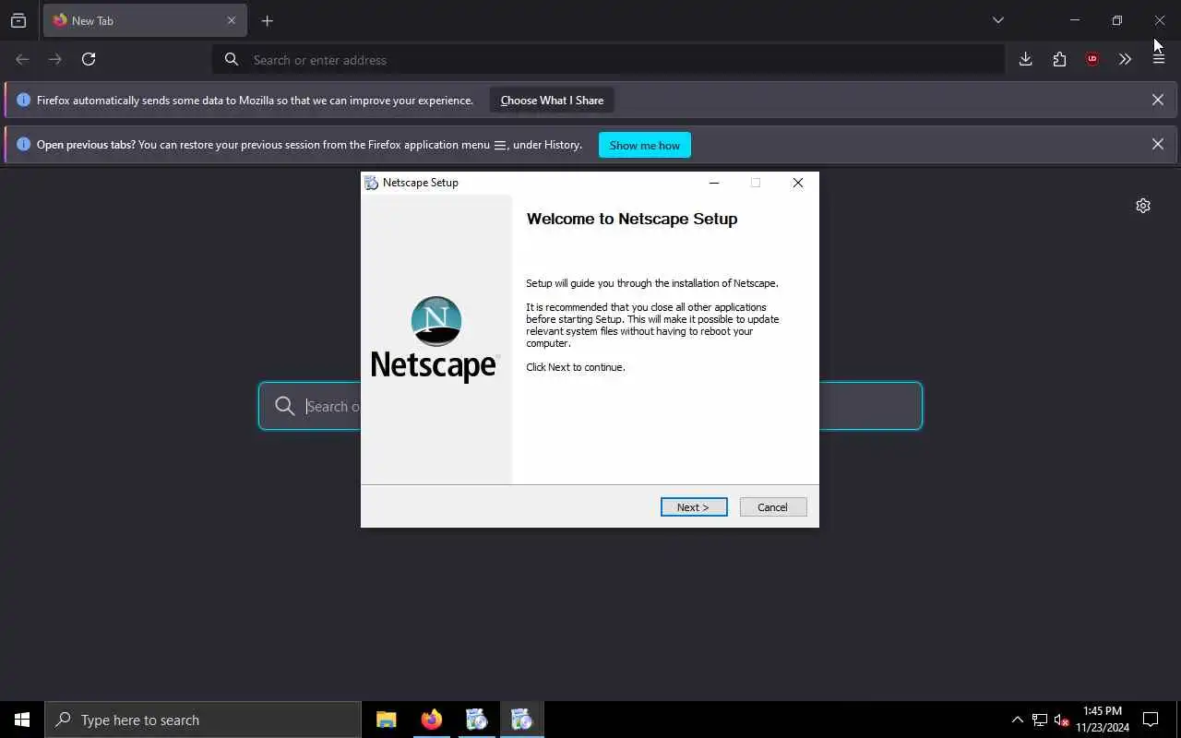Screen dimensions: 1181x738
Task: Click first installer icon on taskbar
Action: [477, 720]
